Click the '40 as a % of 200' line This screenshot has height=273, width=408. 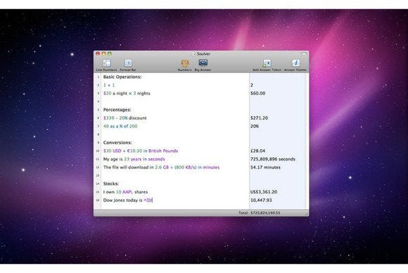pyautogui.click(x=120, y=126)
